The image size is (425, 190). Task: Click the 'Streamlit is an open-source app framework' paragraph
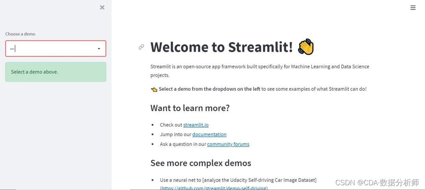(x=260, y=71)
